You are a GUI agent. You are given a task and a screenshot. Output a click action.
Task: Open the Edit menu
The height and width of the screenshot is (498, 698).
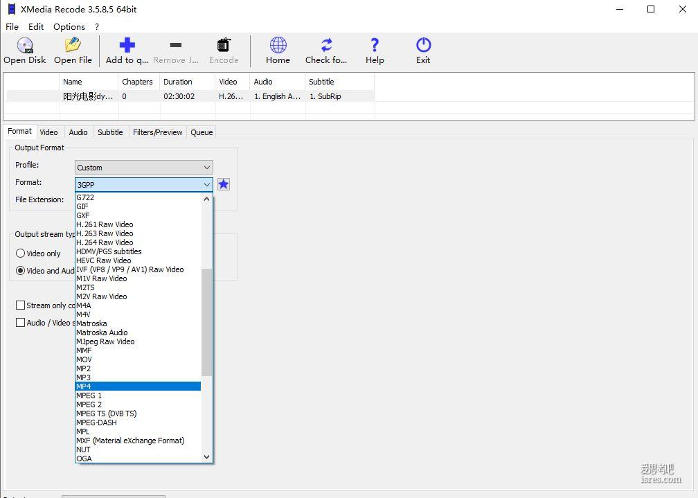point(36,27)
